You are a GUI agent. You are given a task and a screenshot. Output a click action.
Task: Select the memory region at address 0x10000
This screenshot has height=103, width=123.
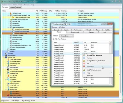(x=75, y=45)
